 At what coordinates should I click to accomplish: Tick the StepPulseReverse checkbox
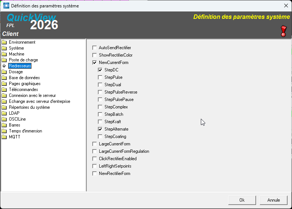pos(100,92)
